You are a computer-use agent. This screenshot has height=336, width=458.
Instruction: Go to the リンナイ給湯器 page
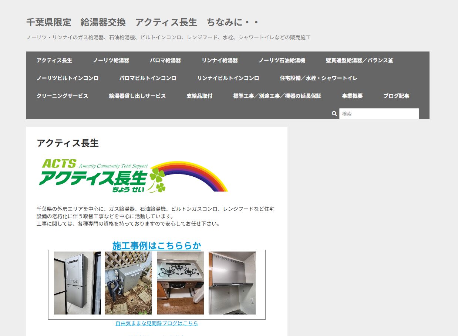pos(220,60)
